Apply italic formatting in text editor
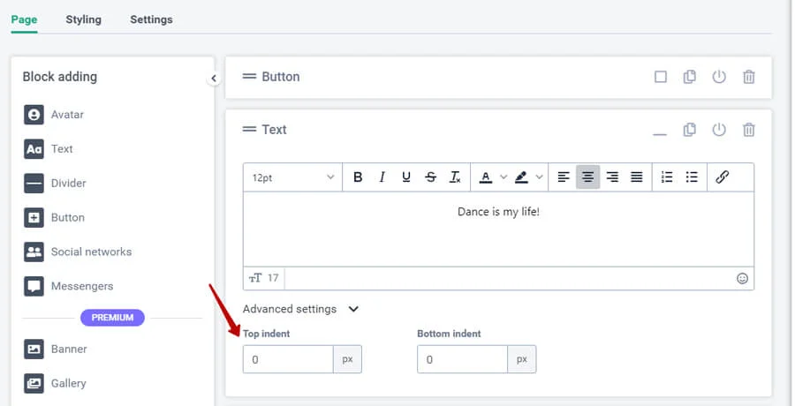This screenshot has width=795, height=406. (x=382, y=177)
